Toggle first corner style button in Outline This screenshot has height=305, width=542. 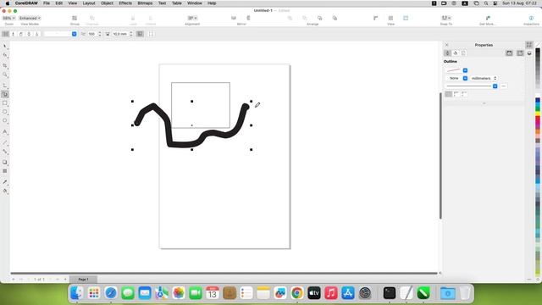coord(448,94)
